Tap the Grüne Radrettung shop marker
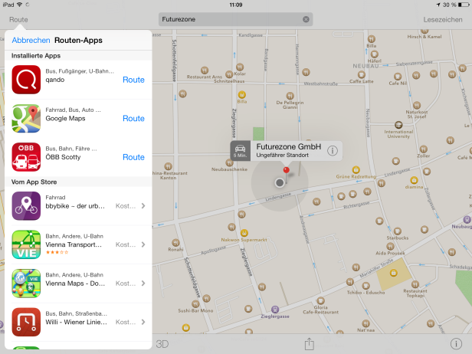Screen dimensions: 472x354 (x=356, y=169)
